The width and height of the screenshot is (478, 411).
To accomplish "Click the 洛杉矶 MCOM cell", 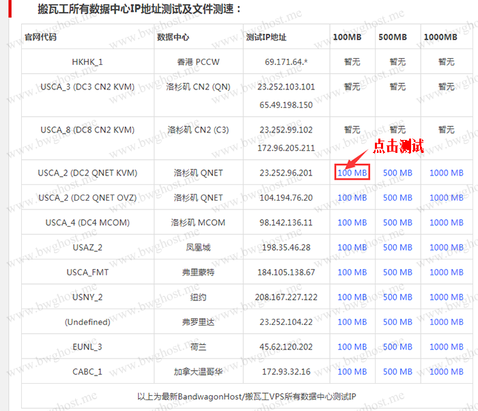I will tap(198, 223).
